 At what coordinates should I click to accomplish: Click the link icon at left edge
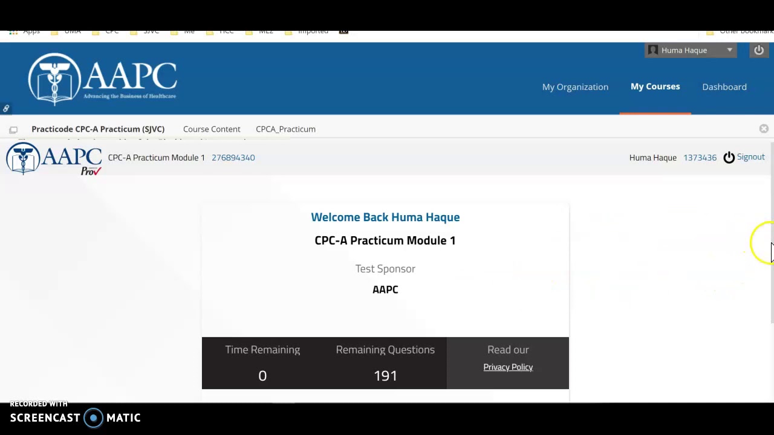6,109
